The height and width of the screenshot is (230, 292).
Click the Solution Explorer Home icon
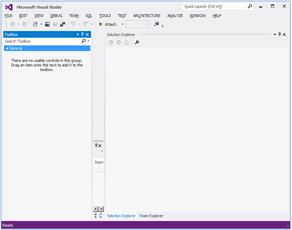click(126, 43)
